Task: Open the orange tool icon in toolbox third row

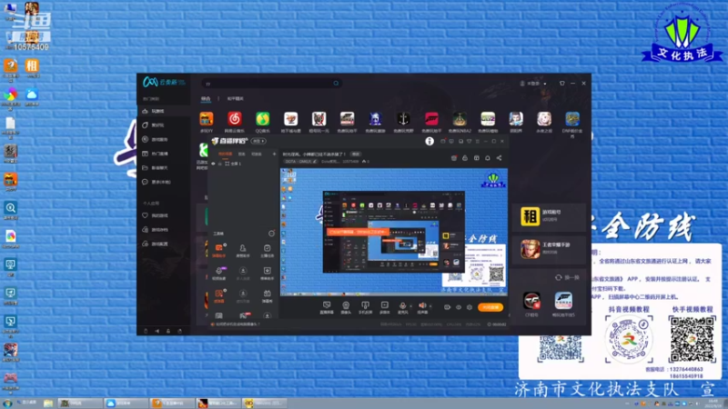Action: [218, 295]
